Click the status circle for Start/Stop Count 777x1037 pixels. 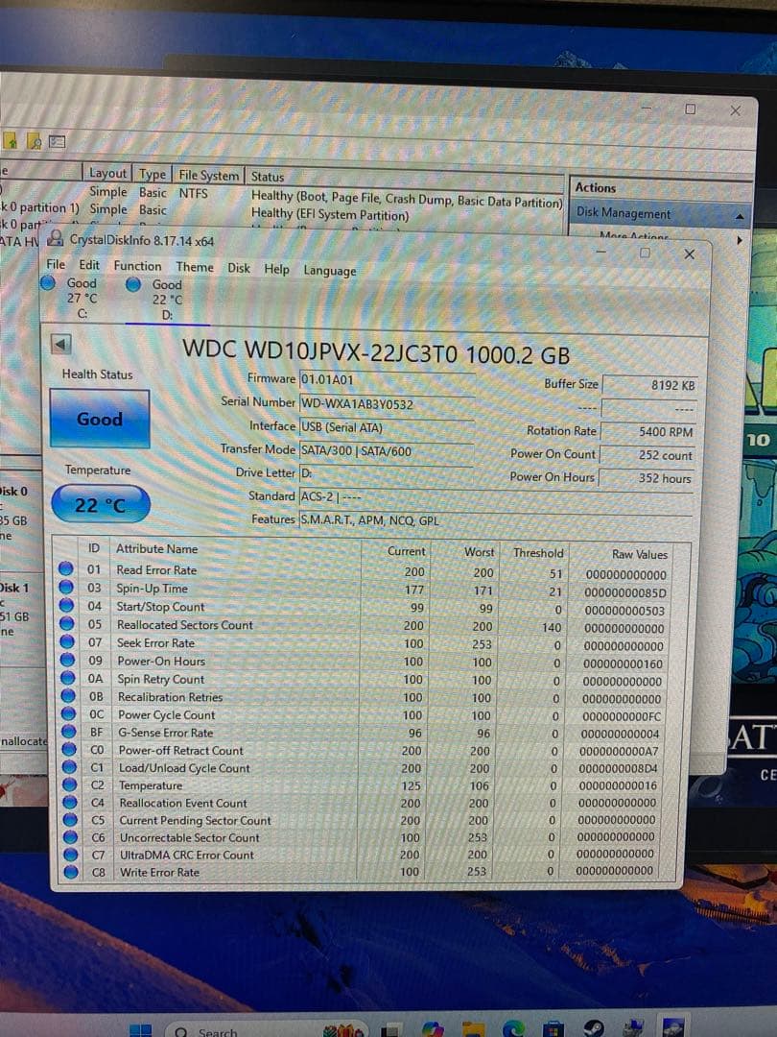(66, 605)
